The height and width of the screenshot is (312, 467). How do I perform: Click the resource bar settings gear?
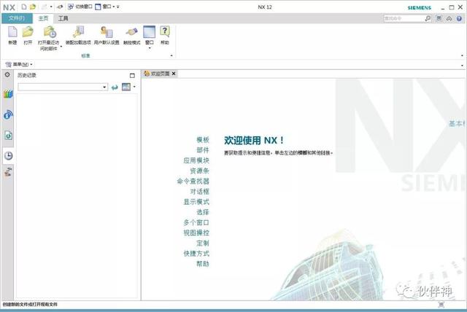coord(7,74)
